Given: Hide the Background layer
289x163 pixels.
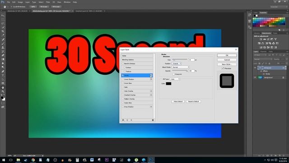Looking at the screenshot, I should [255, 77].
